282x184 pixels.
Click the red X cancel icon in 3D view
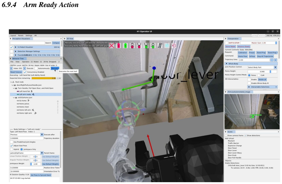coord(112,45)
